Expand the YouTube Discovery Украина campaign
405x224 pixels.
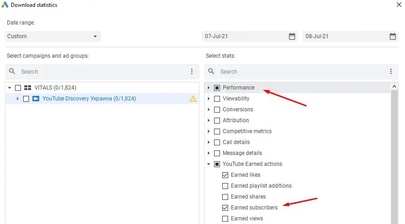click(x=18, y=99)
